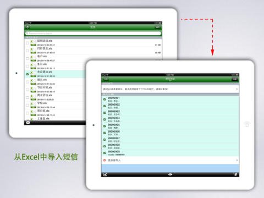
Task: Uncheck recipient 99999991 checkbox
Action: (x=105, y=100)
